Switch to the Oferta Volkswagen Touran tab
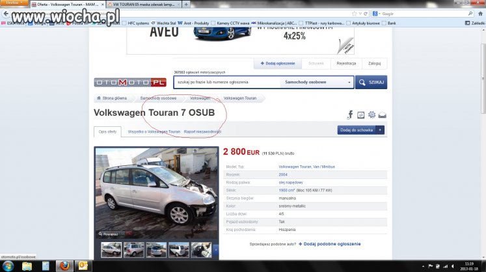The height and width of the screenshot is (272, 486). click(x=68, y=5)
